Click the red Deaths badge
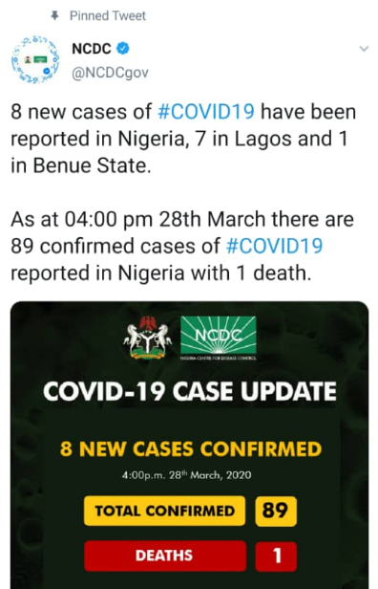 (165, 556)
